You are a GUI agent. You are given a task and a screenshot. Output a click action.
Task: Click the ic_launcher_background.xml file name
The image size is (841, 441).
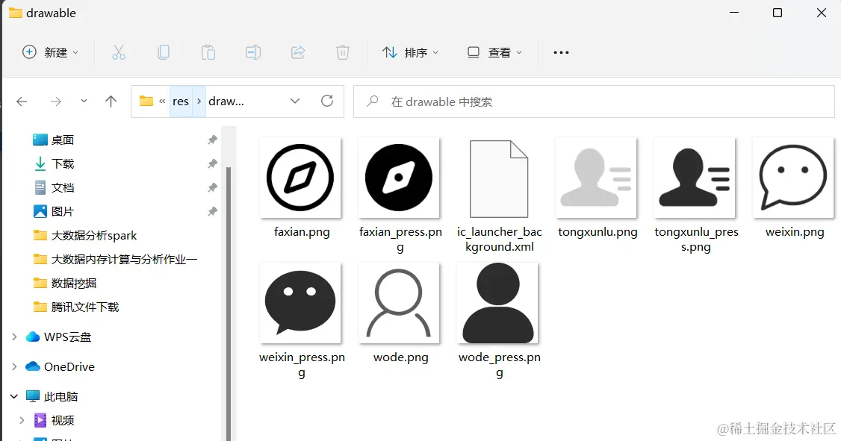point(500,239)
